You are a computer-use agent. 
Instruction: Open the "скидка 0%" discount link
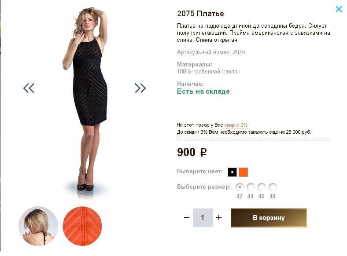(x=236, y=125)
